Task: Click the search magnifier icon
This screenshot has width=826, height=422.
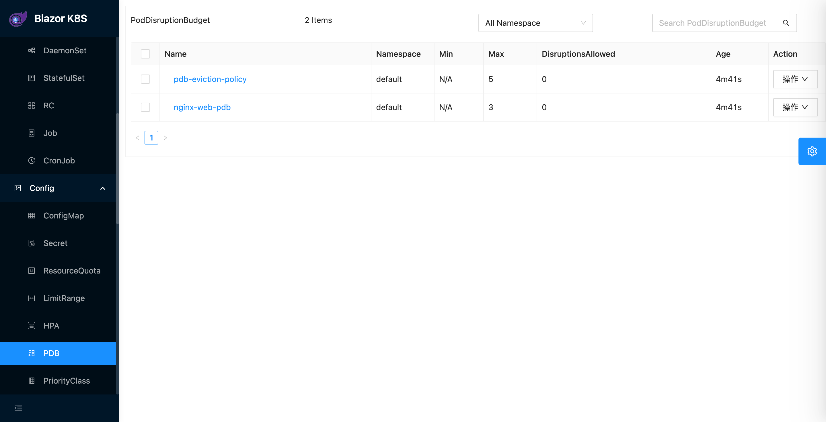Action: pyautogui.click(x=786, y=23)
